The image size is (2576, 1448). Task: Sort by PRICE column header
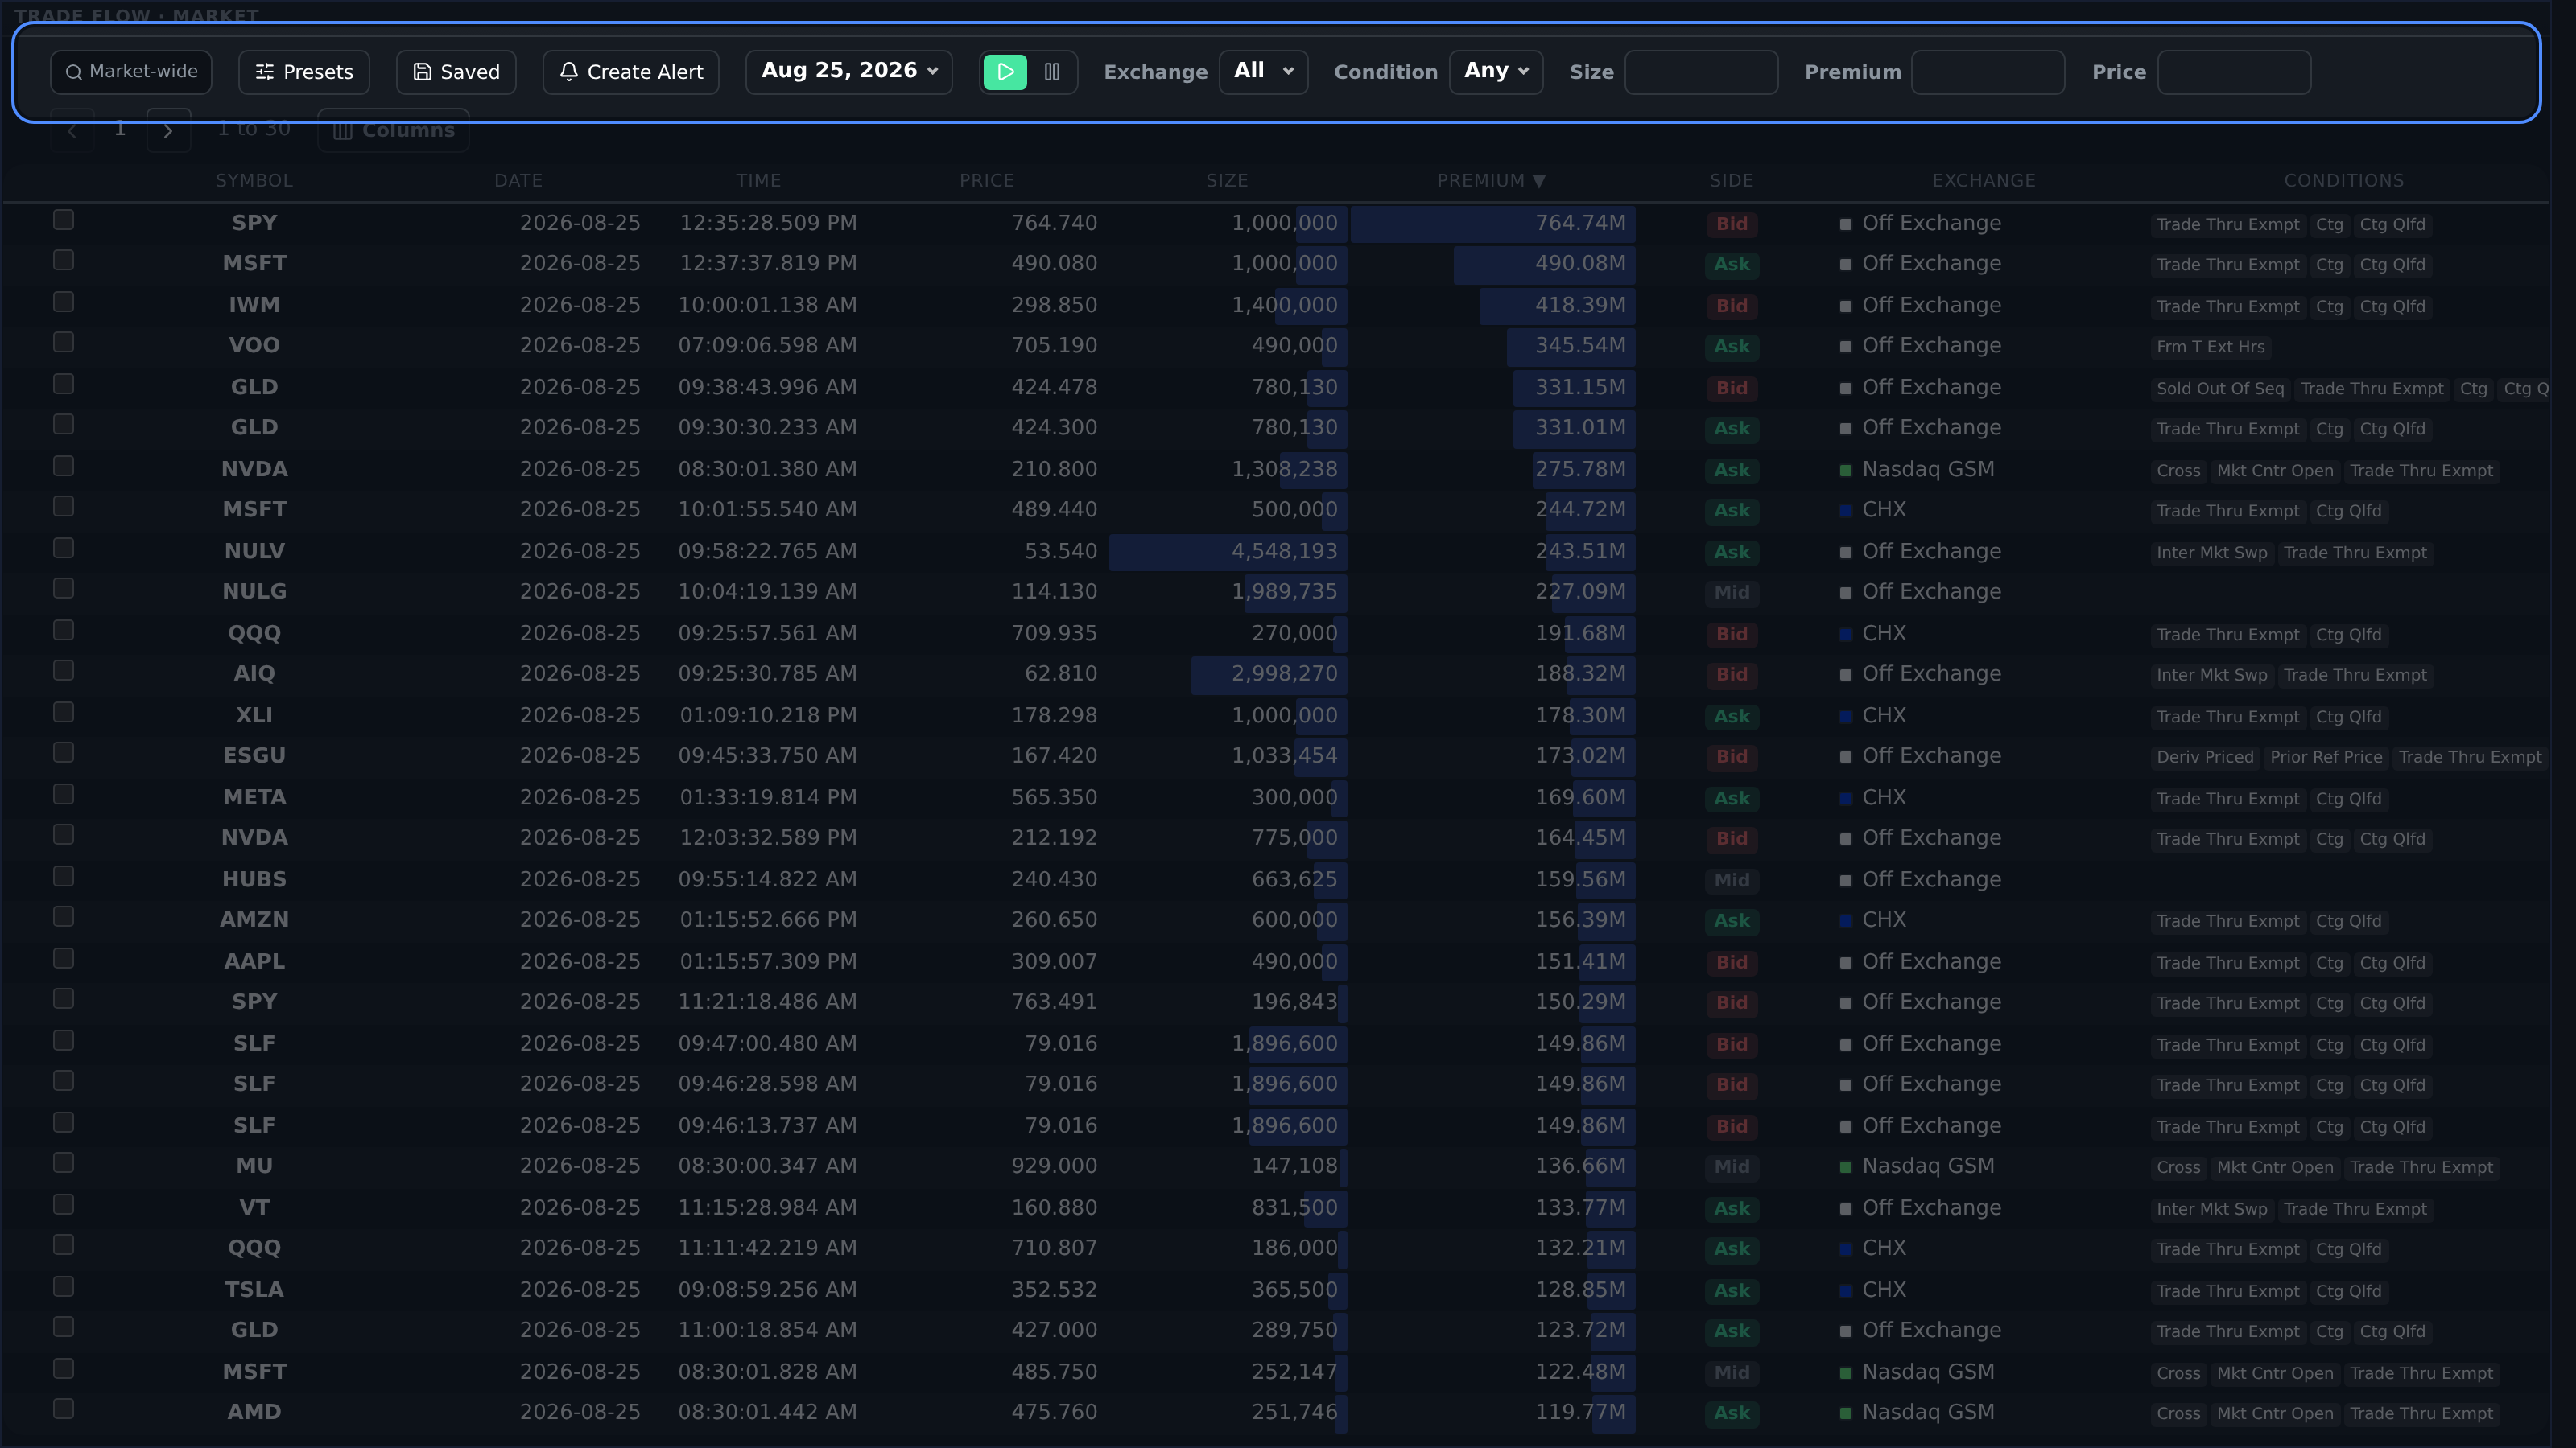pos(987,181)
